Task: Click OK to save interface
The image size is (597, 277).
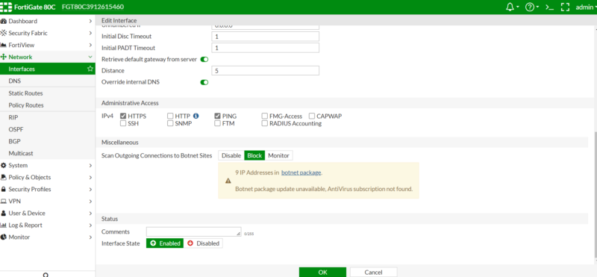Action: coord(322,272)
